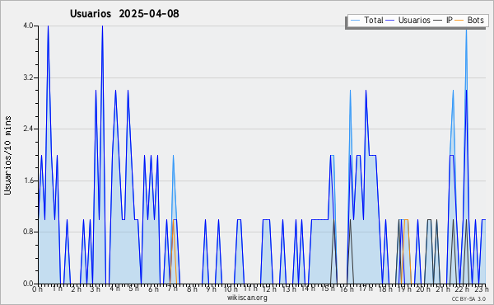Click the dark blue Usuarios legend line
Screen dimensions: 494x305
click(390, 21)
